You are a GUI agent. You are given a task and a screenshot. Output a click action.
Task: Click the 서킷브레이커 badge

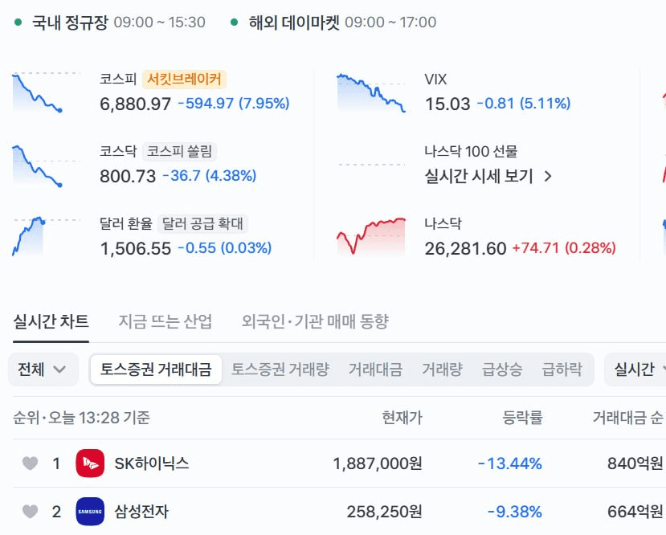pos(184,80)
